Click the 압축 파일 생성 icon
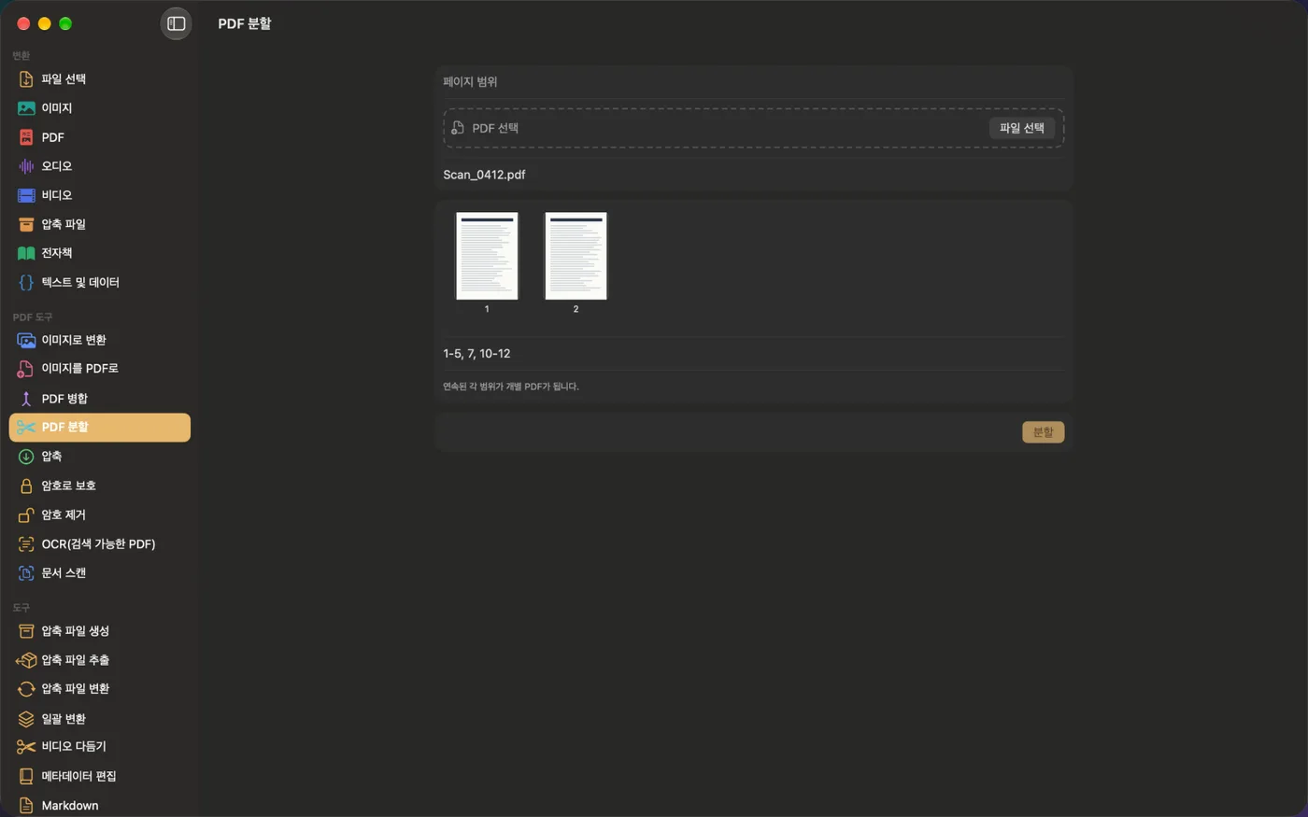Screen dimensions: 1308x817 click(26, 631)
